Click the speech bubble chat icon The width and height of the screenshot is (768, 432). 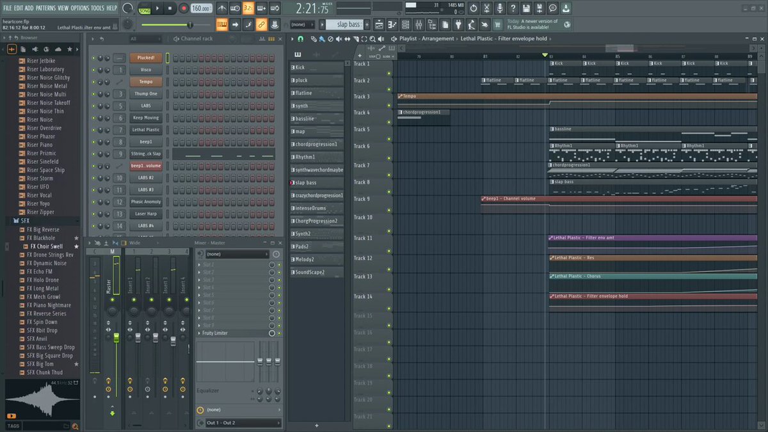[553, 8]
